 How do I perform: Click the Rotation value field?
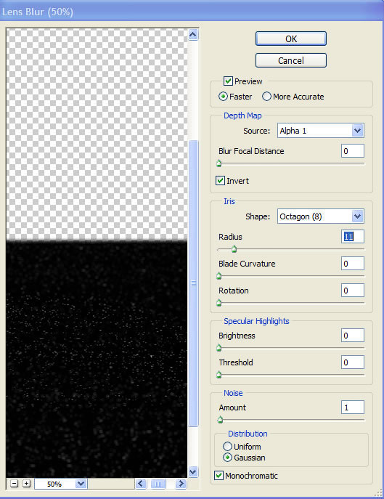tap(353, 291)
